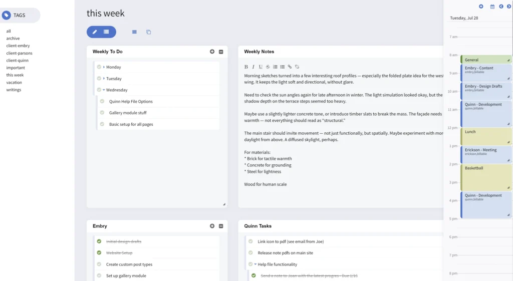The width and height of the screenshot is (513, 281).
Task: Open calendar date picker icon
Action: pos(492,7)
